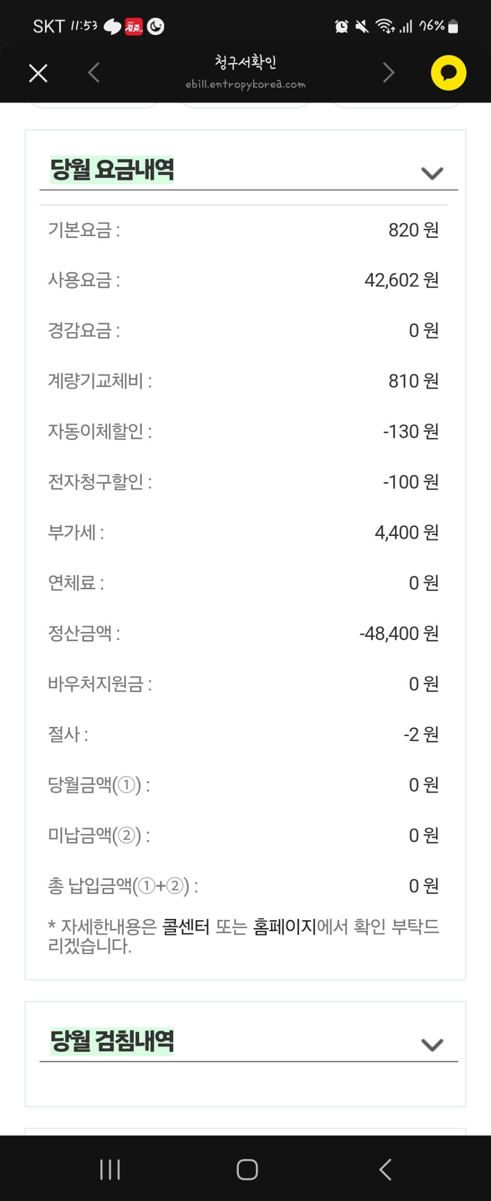Screen dimensions: 491x1201
Task: Select the 당월 요금내역 heading
Action: (112, 169)
